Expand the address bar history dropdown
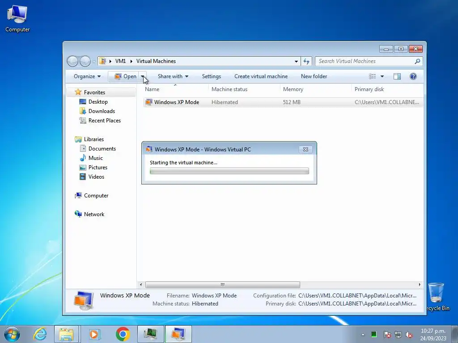This screenshot has height=343, width=458. coord(296,61)
